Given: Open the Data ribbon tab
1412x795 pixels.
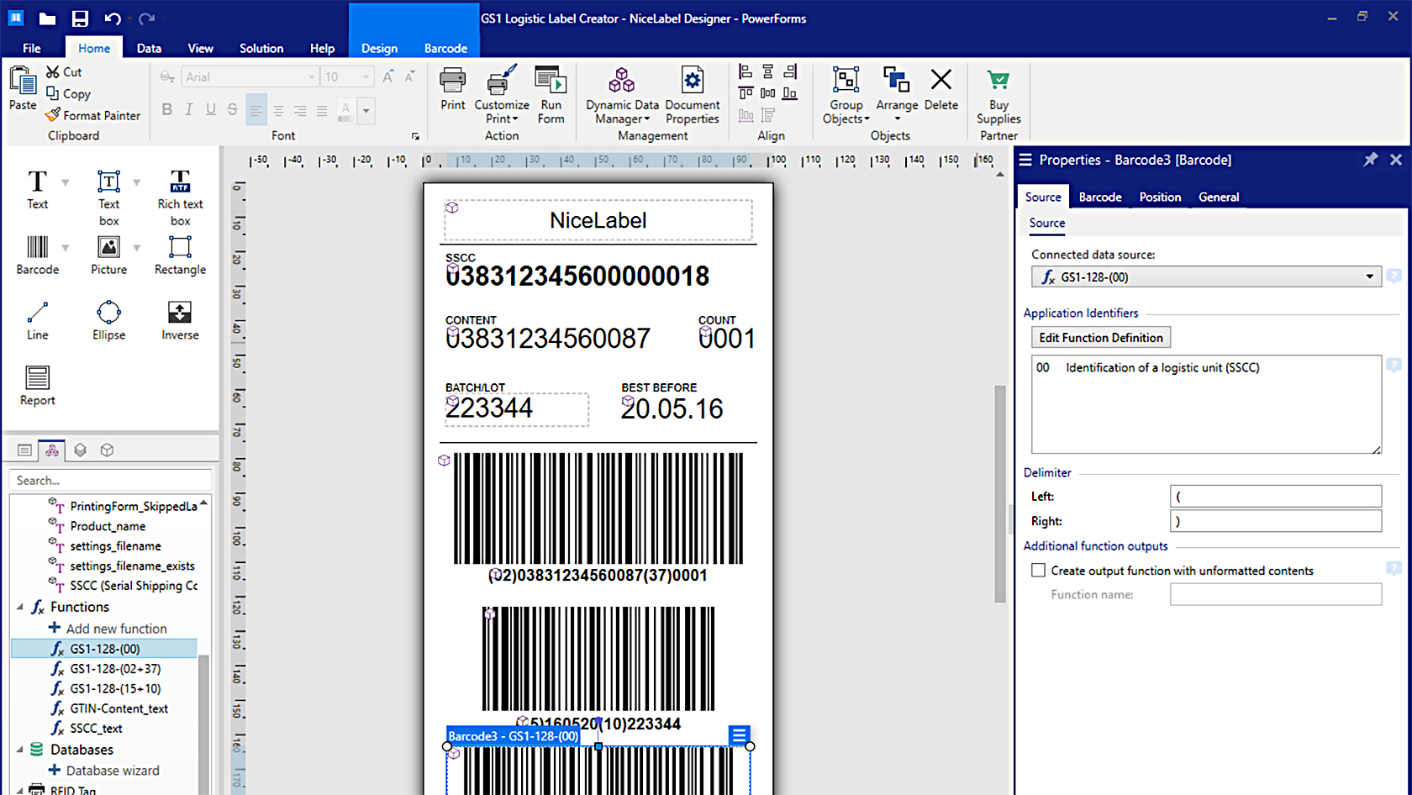Looking at the screenshot, I should pyautogui.click(x=149, y=48).
